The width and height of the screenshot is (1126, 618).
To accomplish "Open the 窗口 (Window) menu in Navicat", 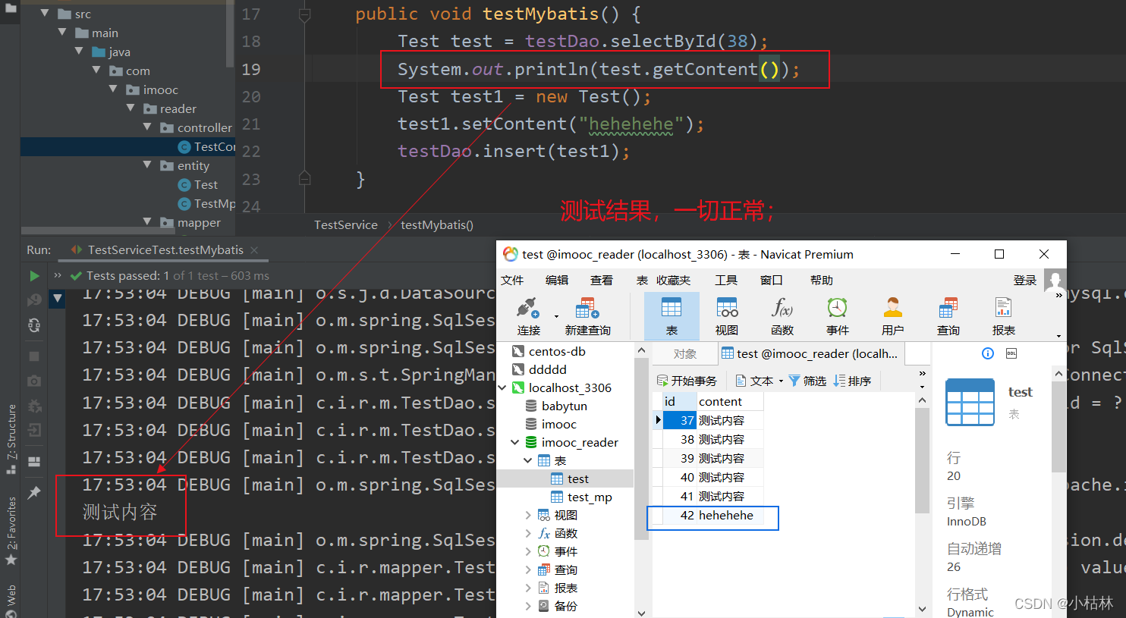I will coord(772,280).
